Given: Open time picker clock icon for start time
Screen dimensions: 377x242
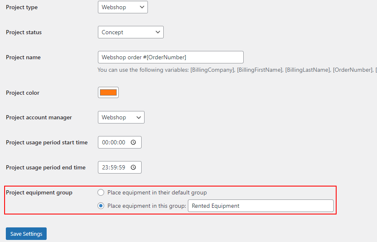Looking at the screenshot, I should tap(133, 142).
